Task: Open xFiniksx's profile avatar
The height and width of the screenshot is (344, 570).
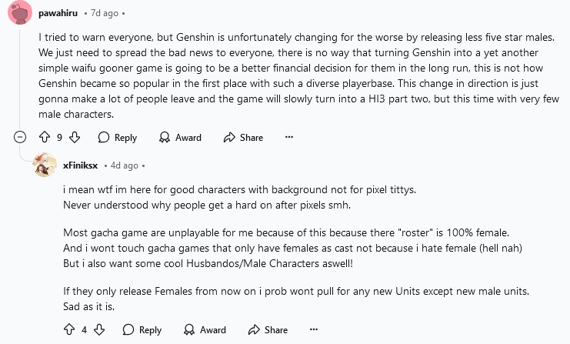Action: click(45, 165)
